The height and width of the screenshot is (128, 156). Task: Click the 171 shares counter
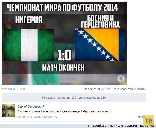coord(108,89)
